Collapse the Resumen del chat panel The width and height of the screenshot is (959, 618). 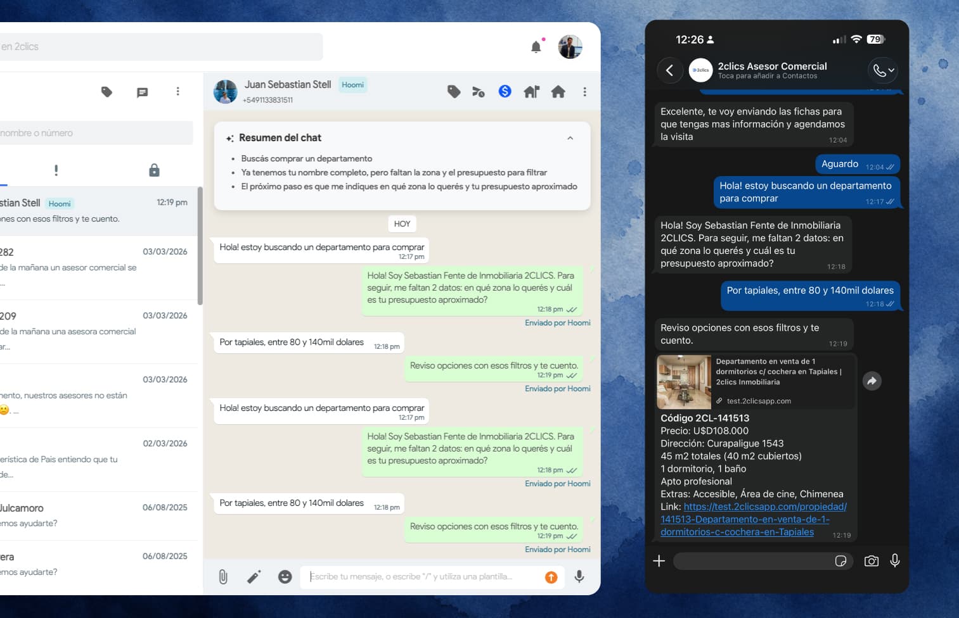(x=570, y=138)
